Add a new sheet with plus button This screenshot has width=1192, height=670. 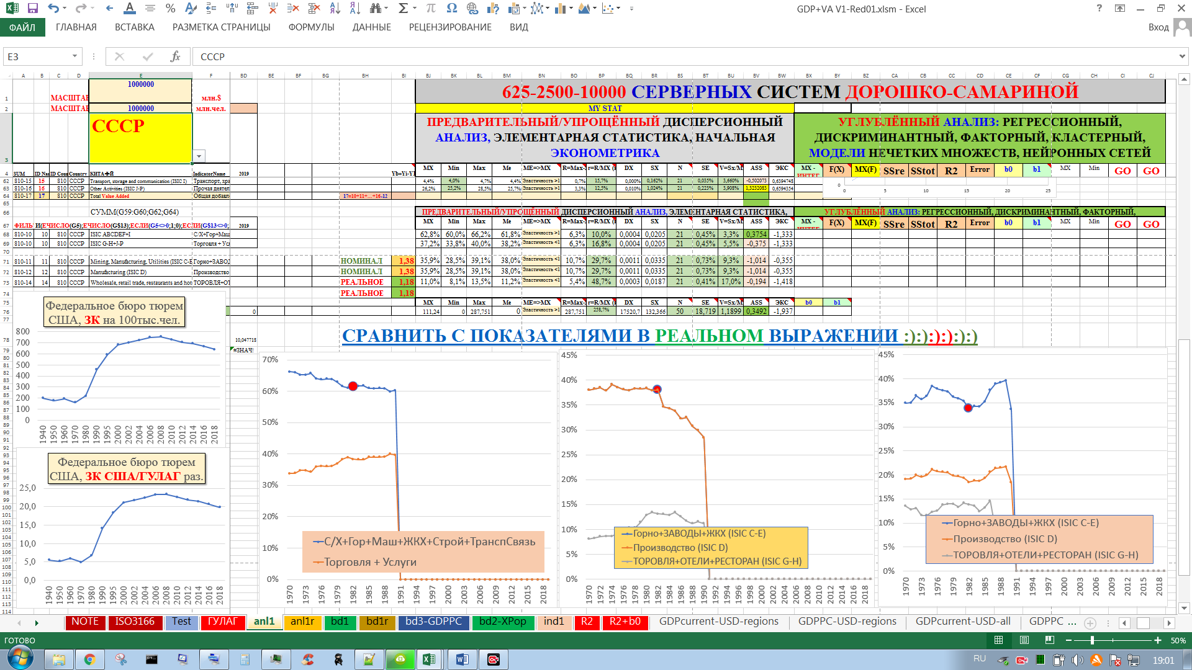click(1090, 622)
